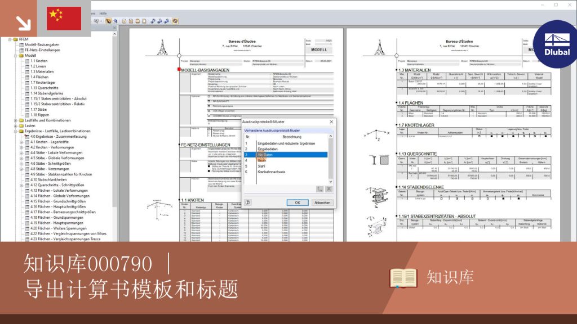Click the zoom magnifier tool in the toolbar
The image size is (577, 324).
click(96, 21)
